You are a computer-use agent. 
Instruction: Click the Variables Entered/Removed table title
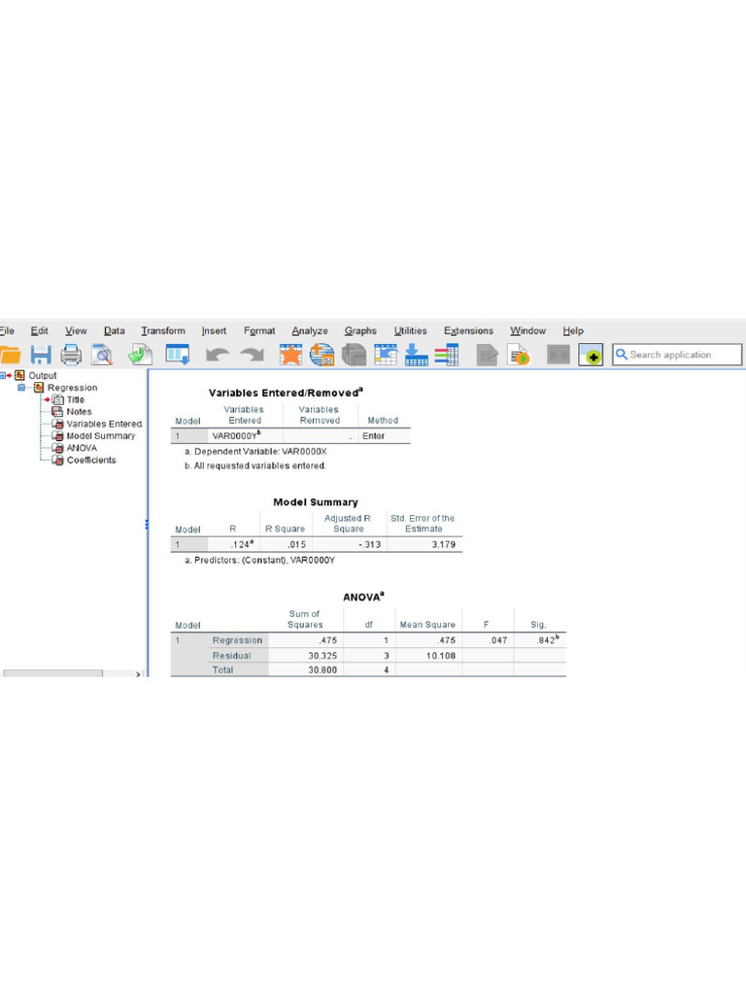pyautogui.click(x=286, y=393)
